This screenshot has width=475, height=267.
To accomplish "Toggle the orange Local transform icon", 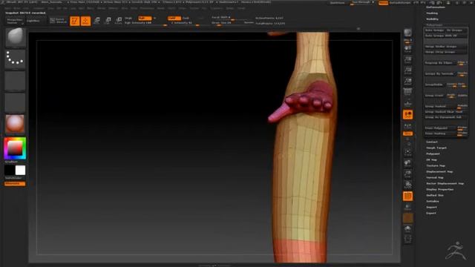I will click(407, 115).
